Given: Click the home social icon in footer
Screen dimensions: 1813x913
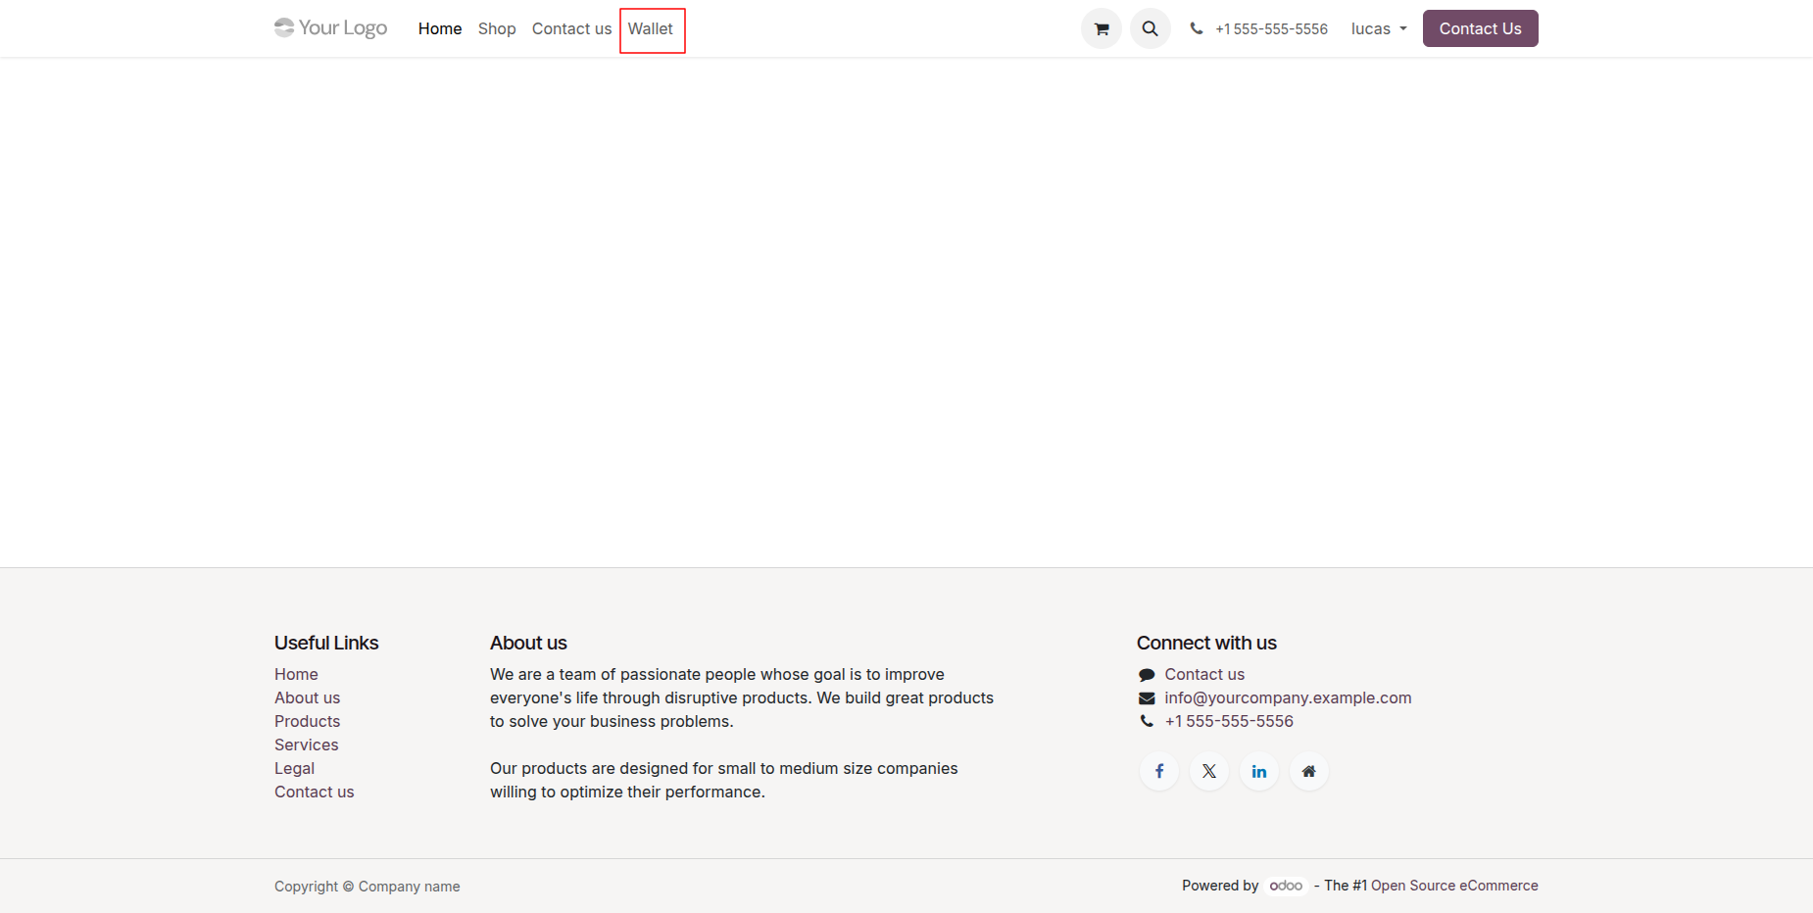Looking at the screenshot, I should click(1309, 771).
